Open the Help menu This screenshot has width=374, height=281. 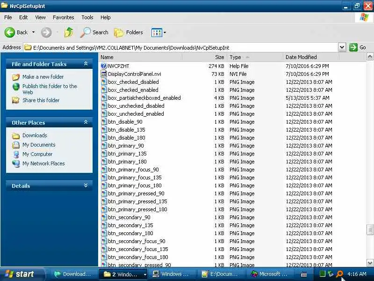(x=106, y=17)
